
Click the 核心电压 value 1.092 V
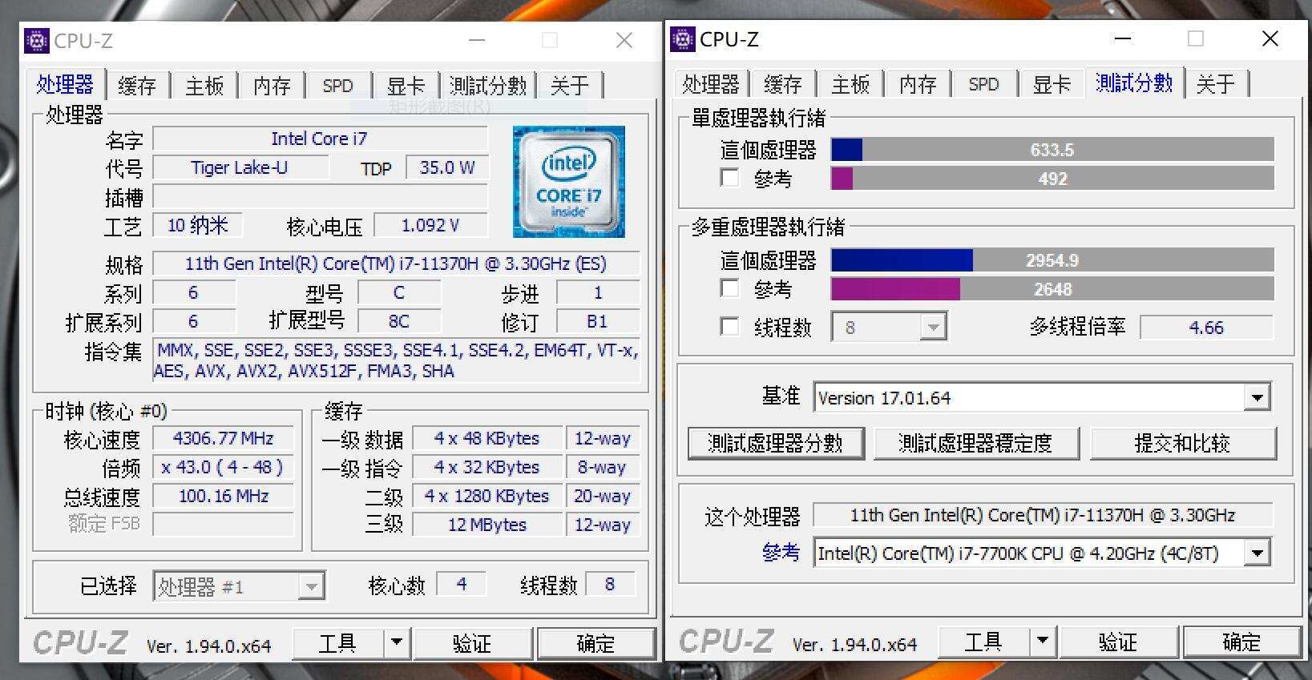click(430, 225)
